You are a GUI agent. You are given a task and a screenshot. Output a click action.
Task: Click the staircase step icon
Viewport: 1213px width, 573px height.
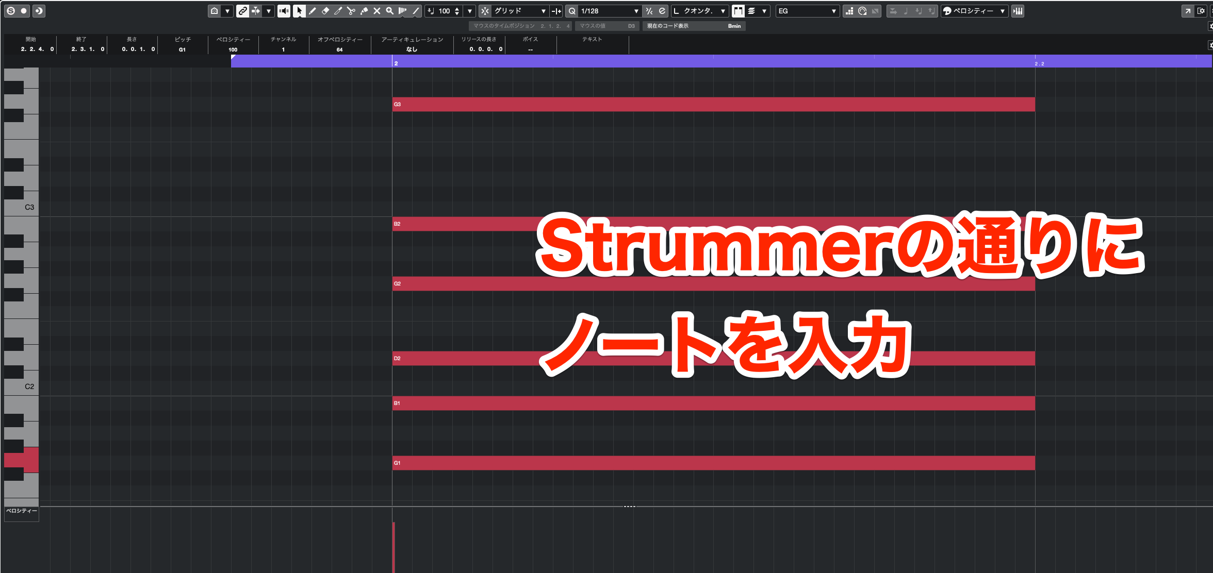pos(849,11)
